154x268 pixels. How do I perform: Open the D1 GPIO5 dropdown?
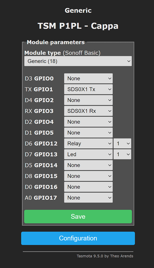[x=88, y=133]
